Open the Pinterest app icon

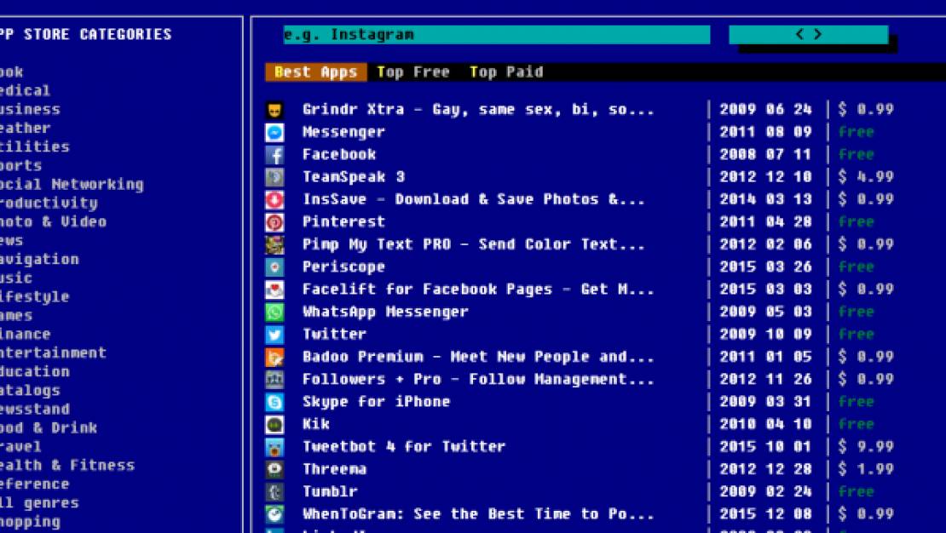(274, 222)
